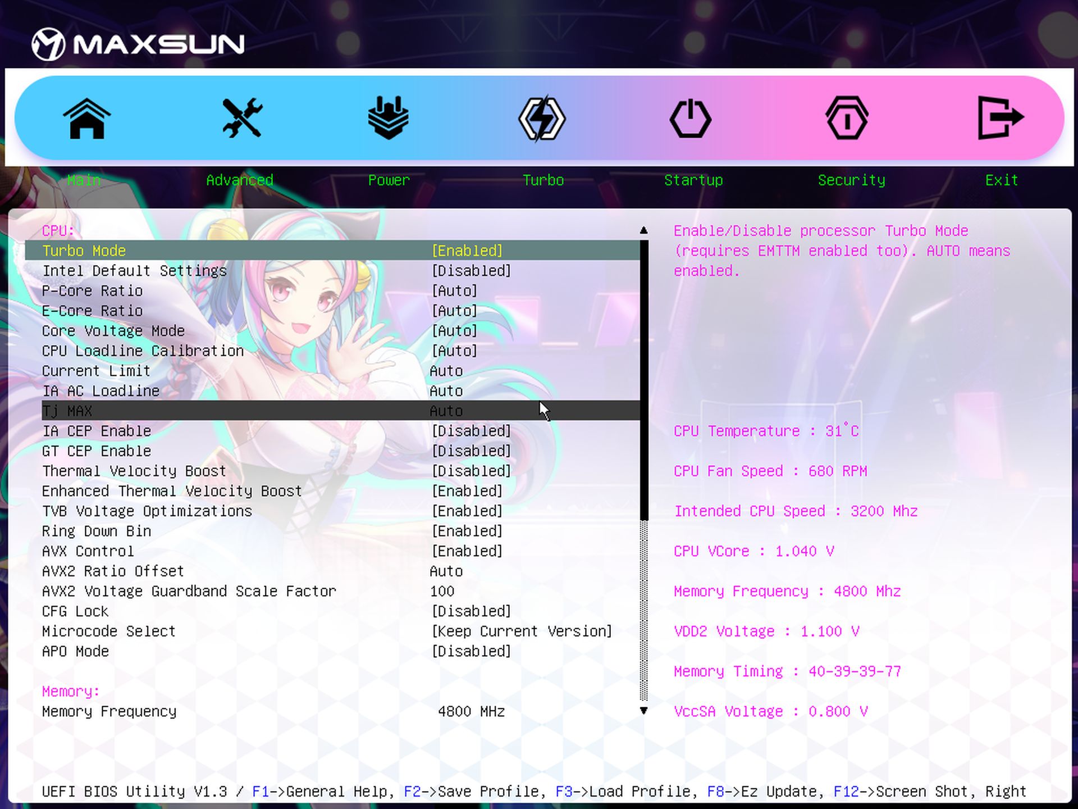Image resolution: width=1078 pixels, height=809 pixels.
Task: Click the Main home icon
Action: pyautogui.click(x=86, y=119)
